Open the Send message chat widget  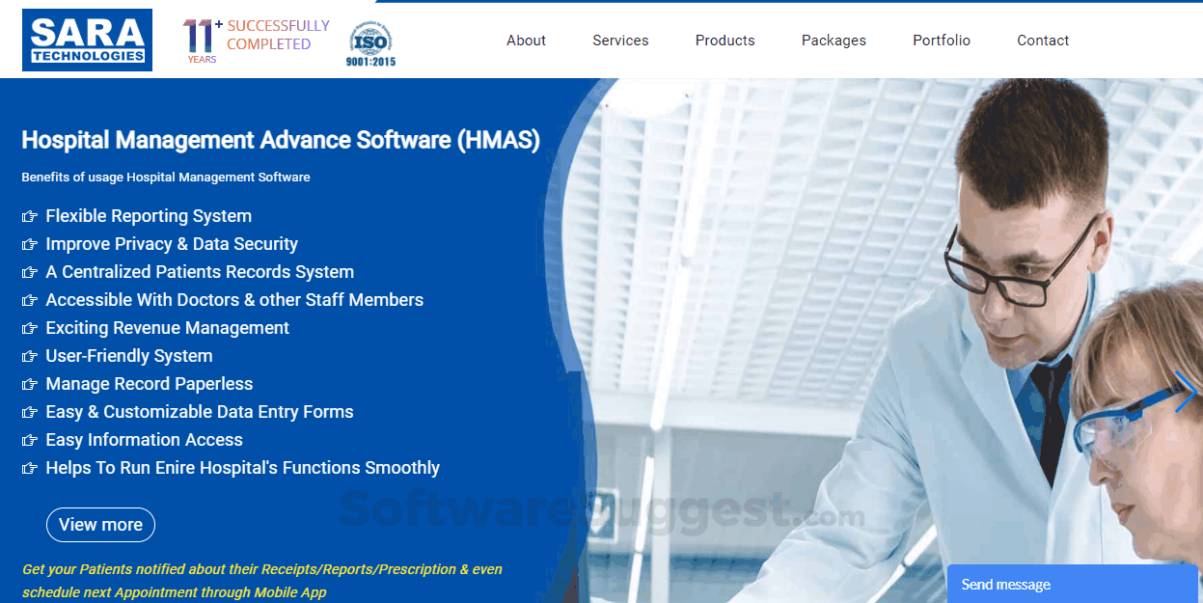coord(1072,584)
